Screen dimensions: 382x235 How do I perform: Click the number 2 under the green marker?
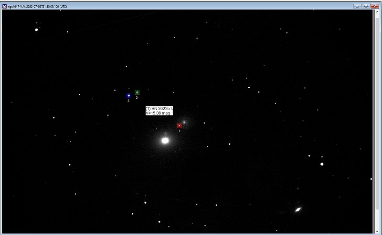click(x=137, y=98)
